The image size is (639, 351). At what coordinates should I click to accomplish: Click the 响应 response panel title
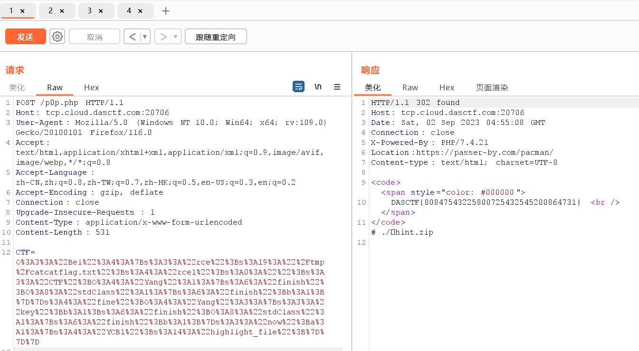pos(370,70)
